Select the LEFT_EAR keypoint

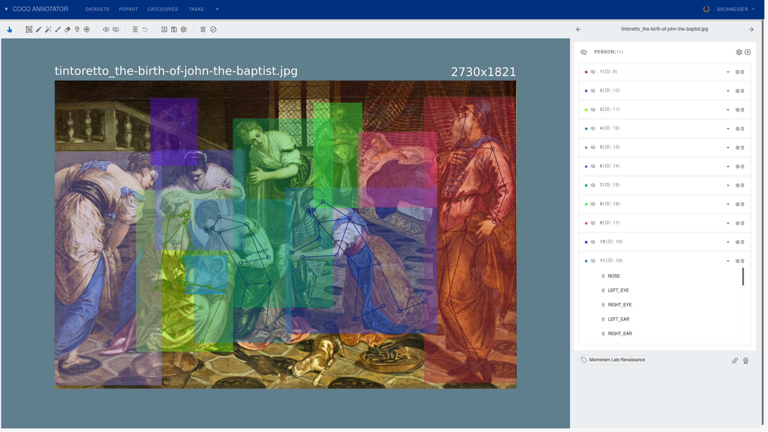(619, 319)
